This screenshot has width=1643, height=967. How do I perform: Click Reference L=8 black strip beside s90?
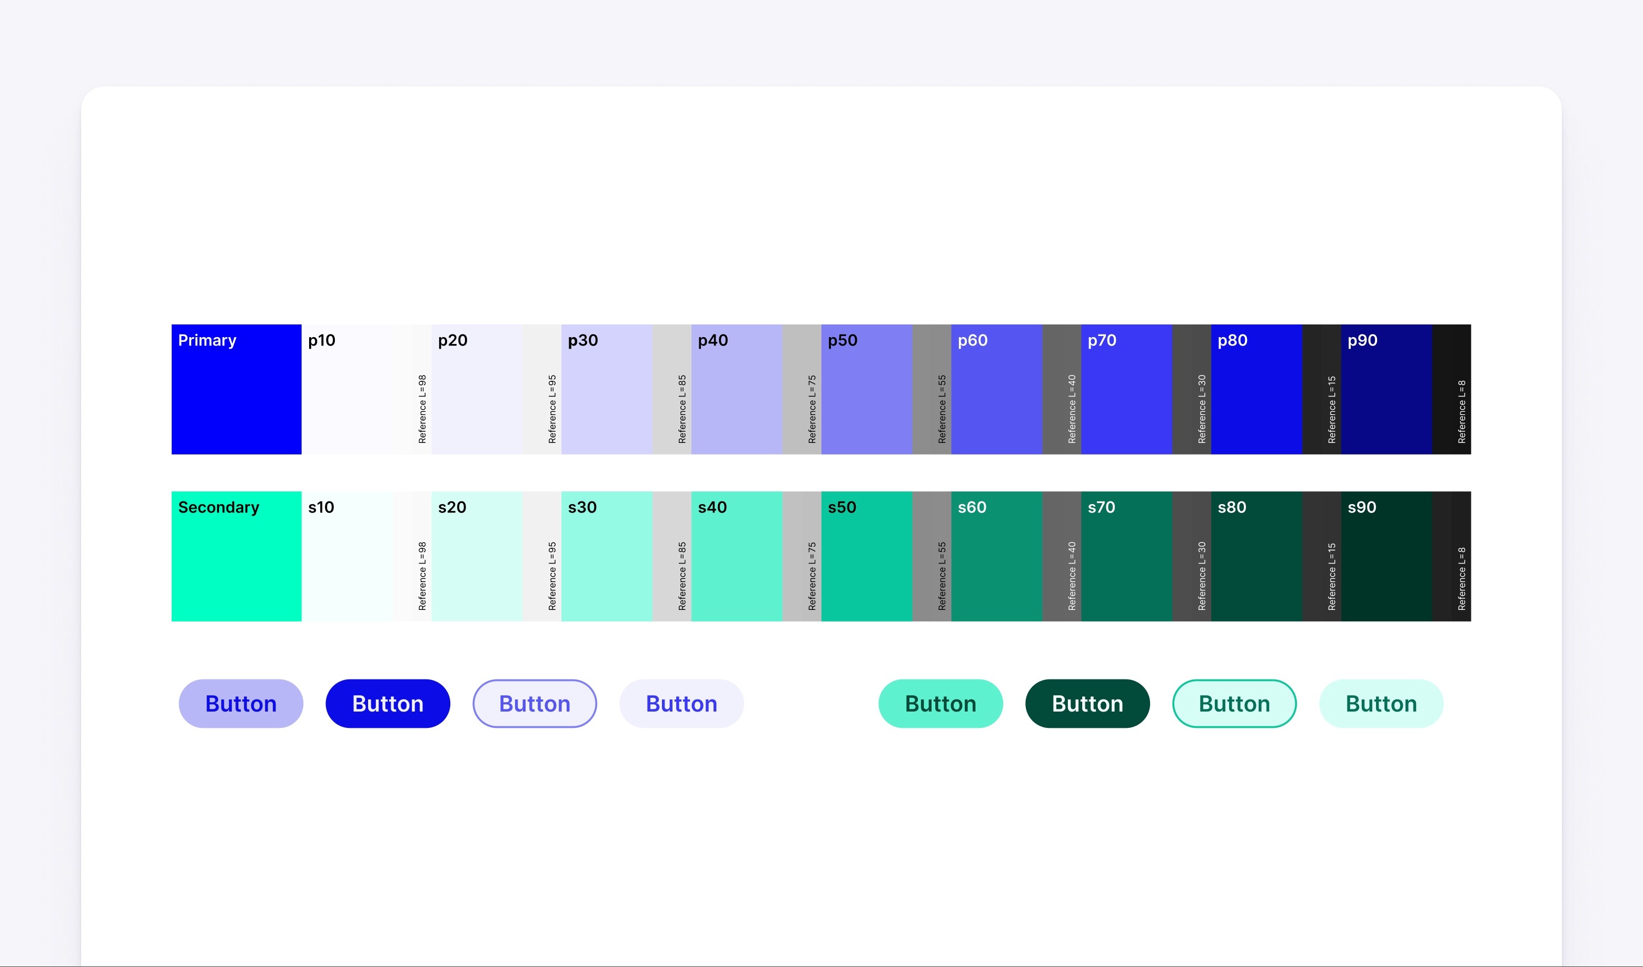pos(1451,556)
